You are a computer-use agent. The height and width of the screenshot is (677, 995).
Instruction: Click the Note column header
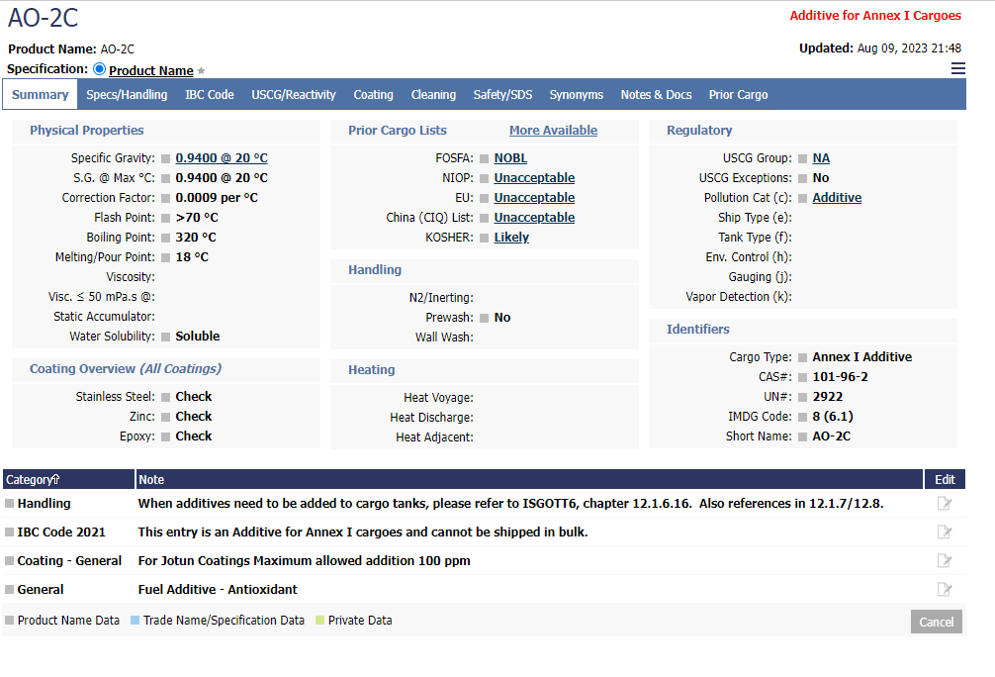tap(151, 480)
